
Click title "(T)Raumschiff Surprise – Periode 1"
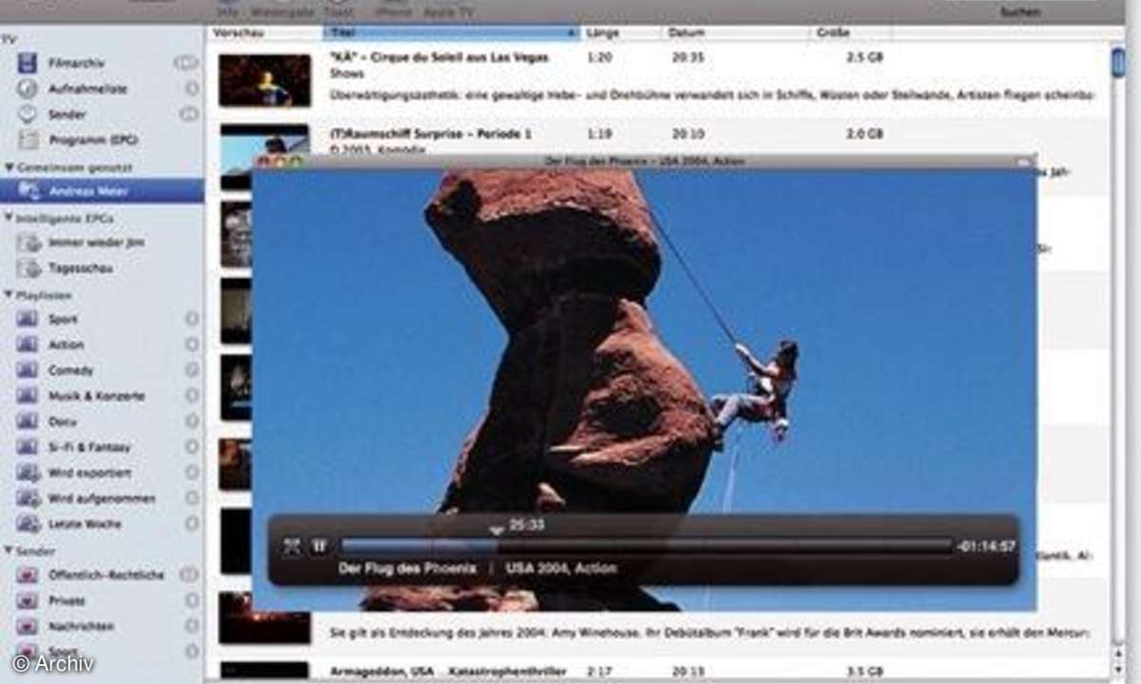pos(431,134)
